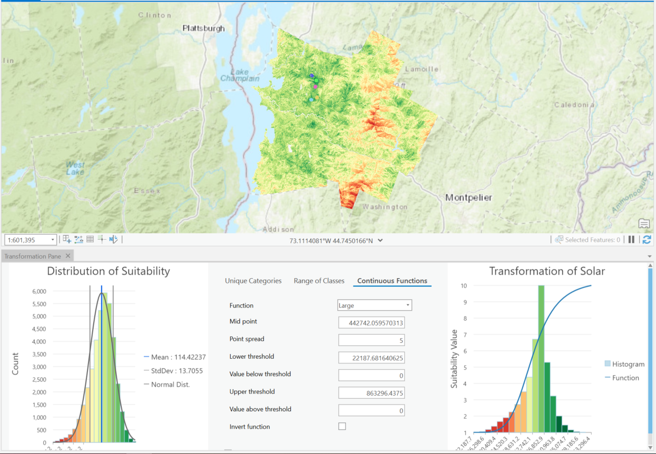Switch to the Unique Categories tab
Image resolution: width=656 pixels, height=454 pixels.
pyautogui.click(x=253, y=281)
